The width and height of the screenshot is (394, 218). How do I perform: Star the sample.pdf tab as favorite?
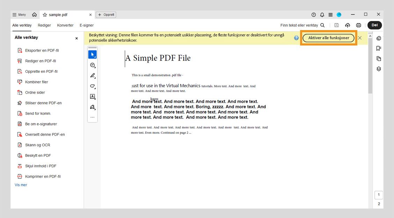[45, 15]
